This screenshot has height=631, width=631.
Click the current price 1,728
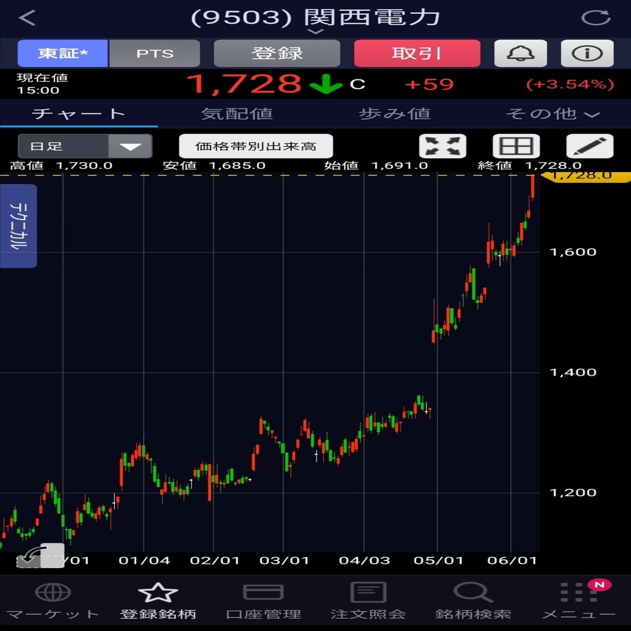(244, 84)
